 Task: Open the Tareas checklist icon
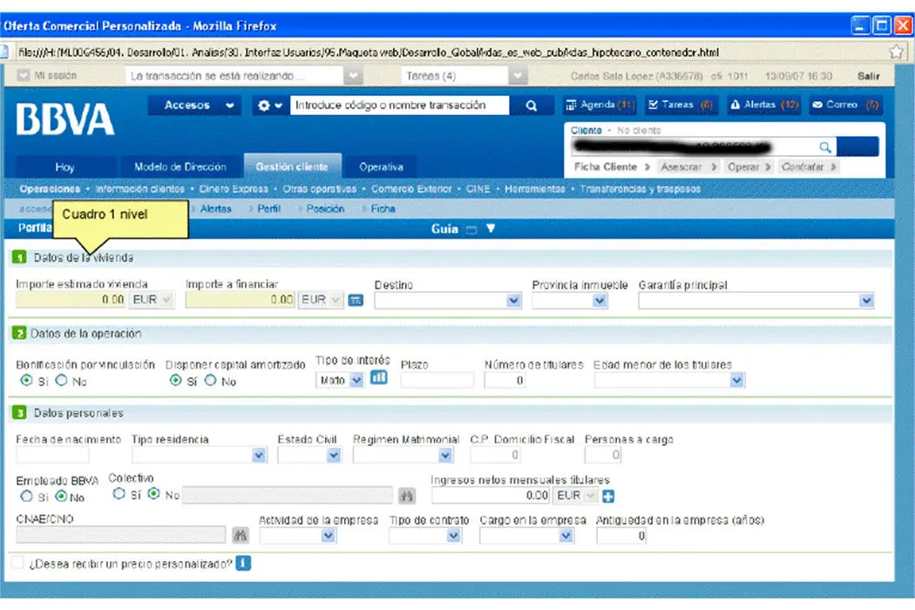(654, 105)
